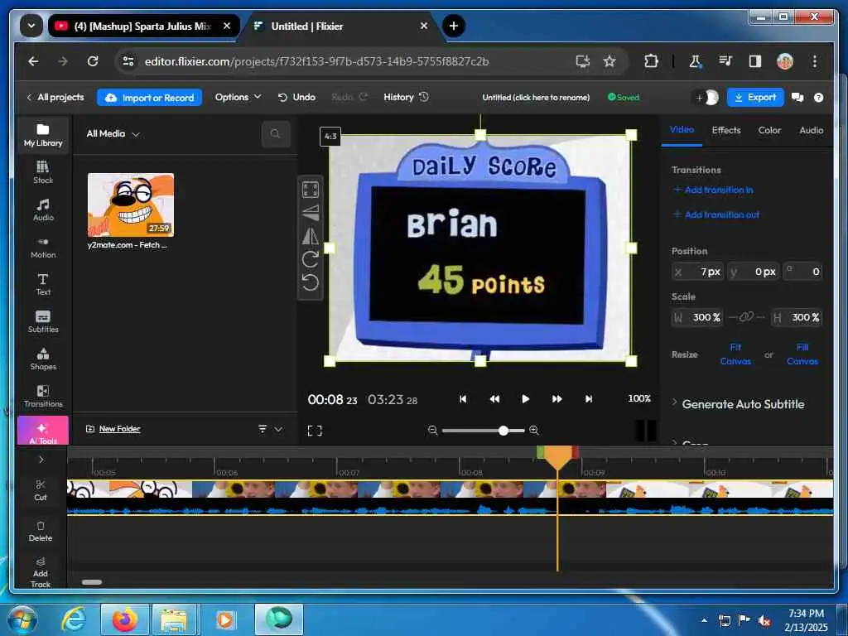
Task: Click the orange playhead marker
Action: click(557, 457)
